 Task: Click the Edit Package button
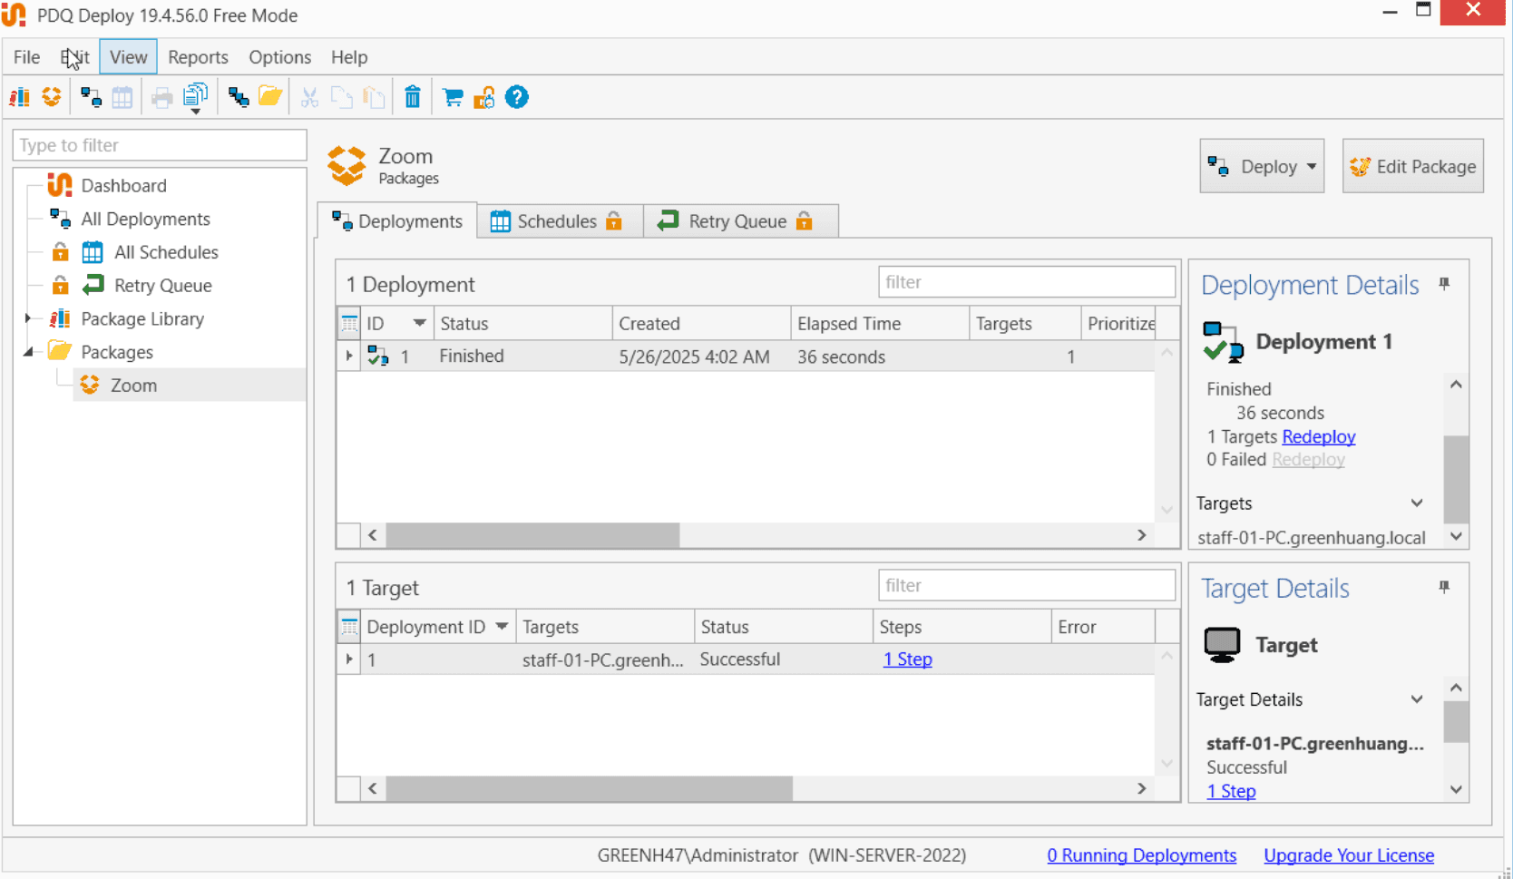[1413, 166]
